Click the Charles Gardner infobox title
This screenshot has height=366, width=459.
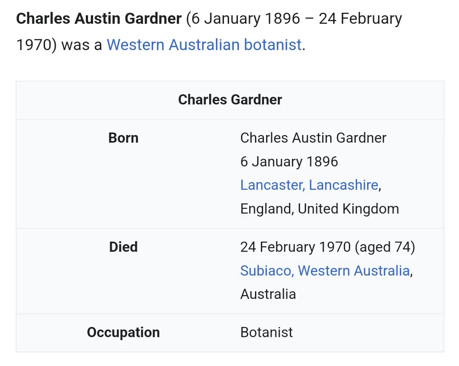click(230, 99)
